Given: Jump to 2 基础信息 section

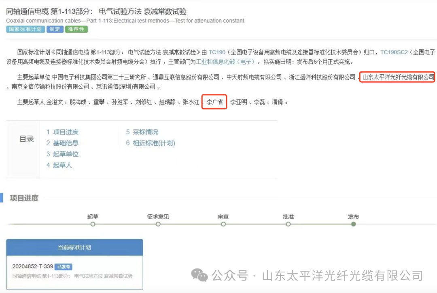Looking at the screenshot, I should (x=62, y=143).
